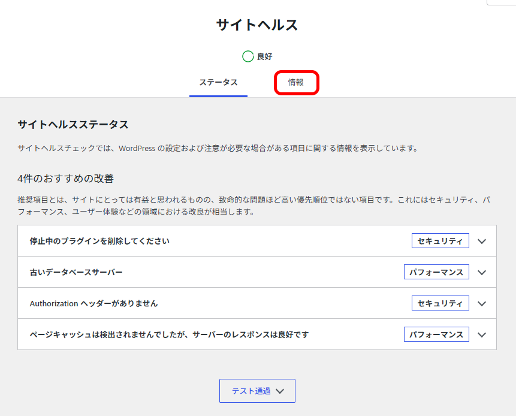Image resolution: width=516 pixels, height=416 pixels.
Task: Click パフォーマンス badge on page cache row
Action: pyautogui.click(x=436, y=334)
